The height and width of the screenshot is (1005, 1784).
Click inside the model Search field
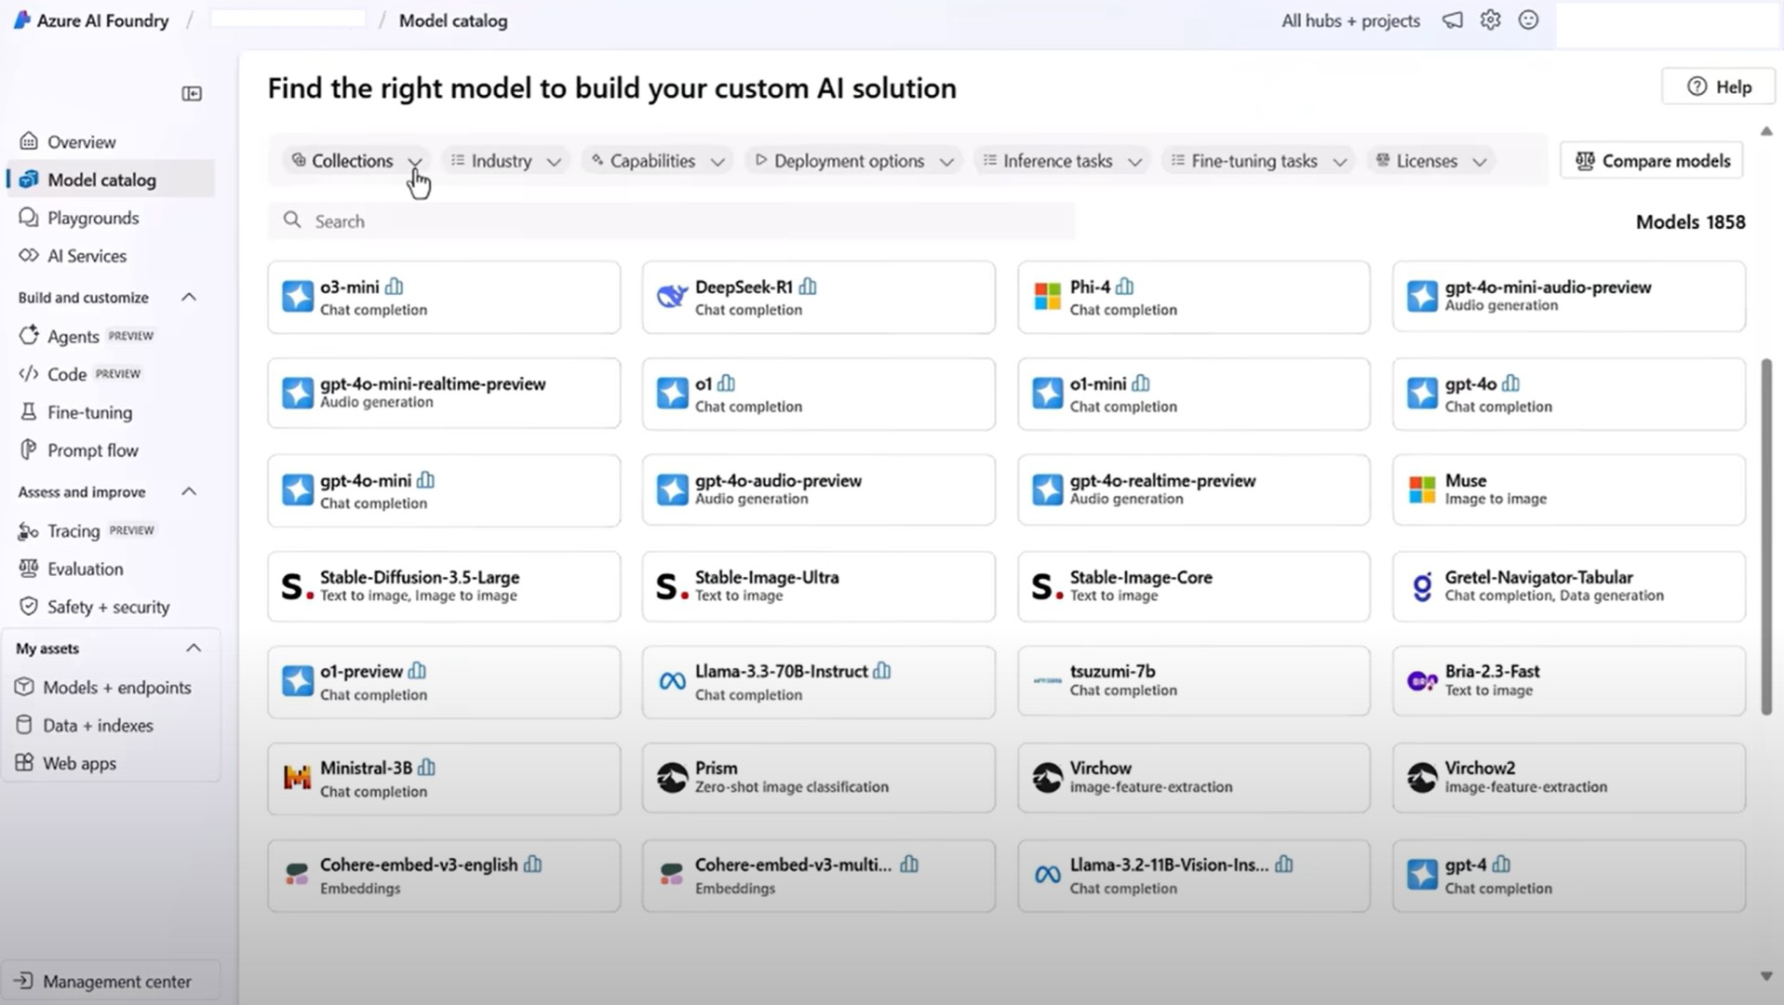(x=670, y=221)
